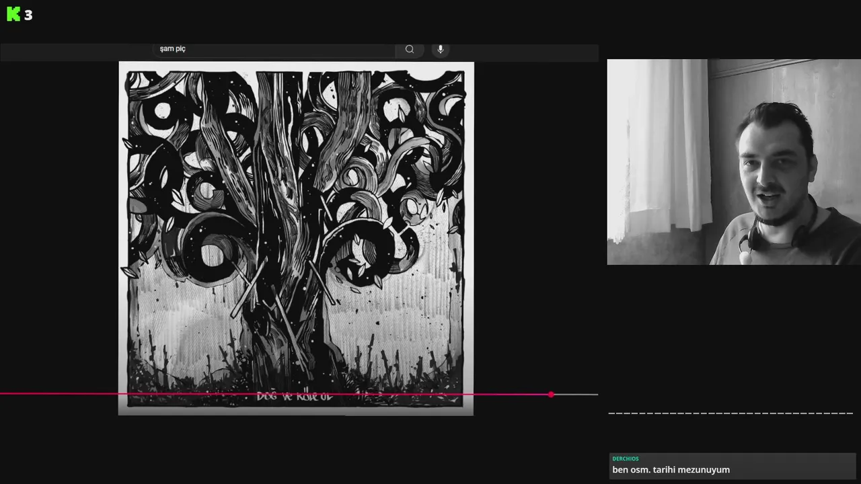Click the red progress bar scrubber handle
861x484 pixels.
pos(552,395)
